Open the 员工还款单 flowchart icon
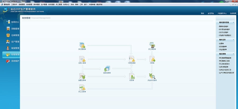The height and width of the screenshot is (109, 238). [82, 87]
